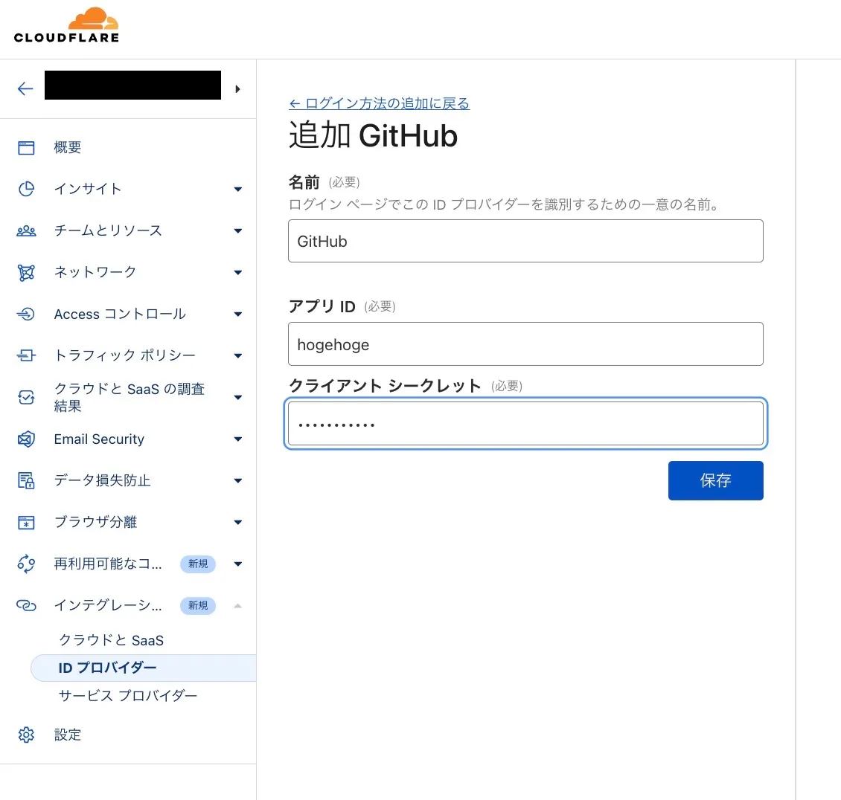
Task: Click the データ損失防止 lock icon
Action: point(26,481)
